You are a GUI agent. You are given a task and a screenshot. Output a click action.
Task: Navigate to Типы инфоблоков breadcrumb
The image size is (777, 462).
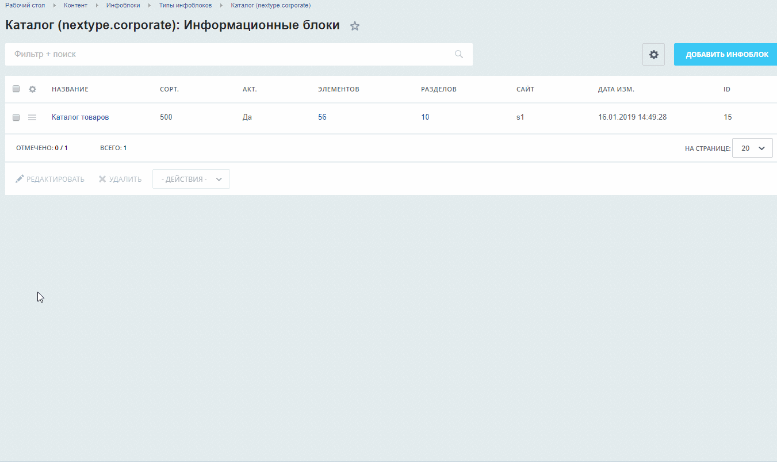pos(185,5)
